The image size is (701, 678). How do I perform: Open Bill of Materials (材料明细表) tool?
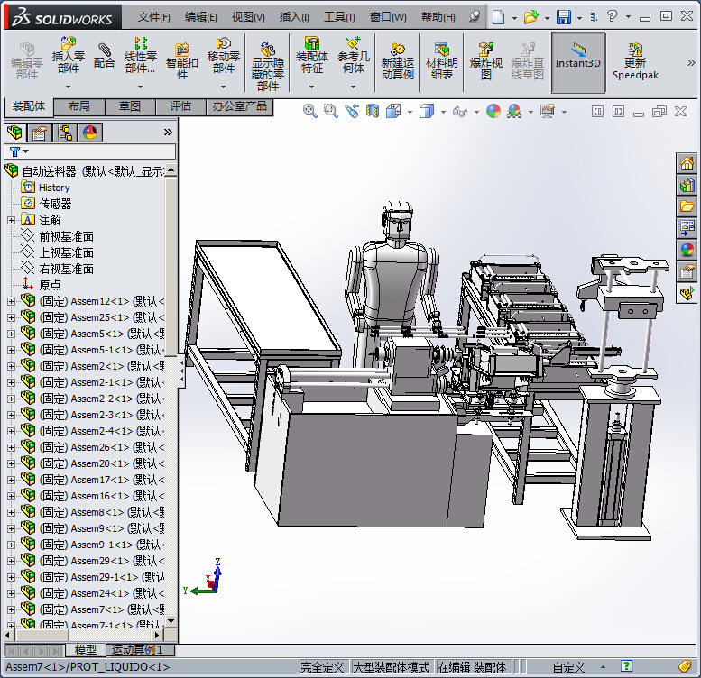441,60
